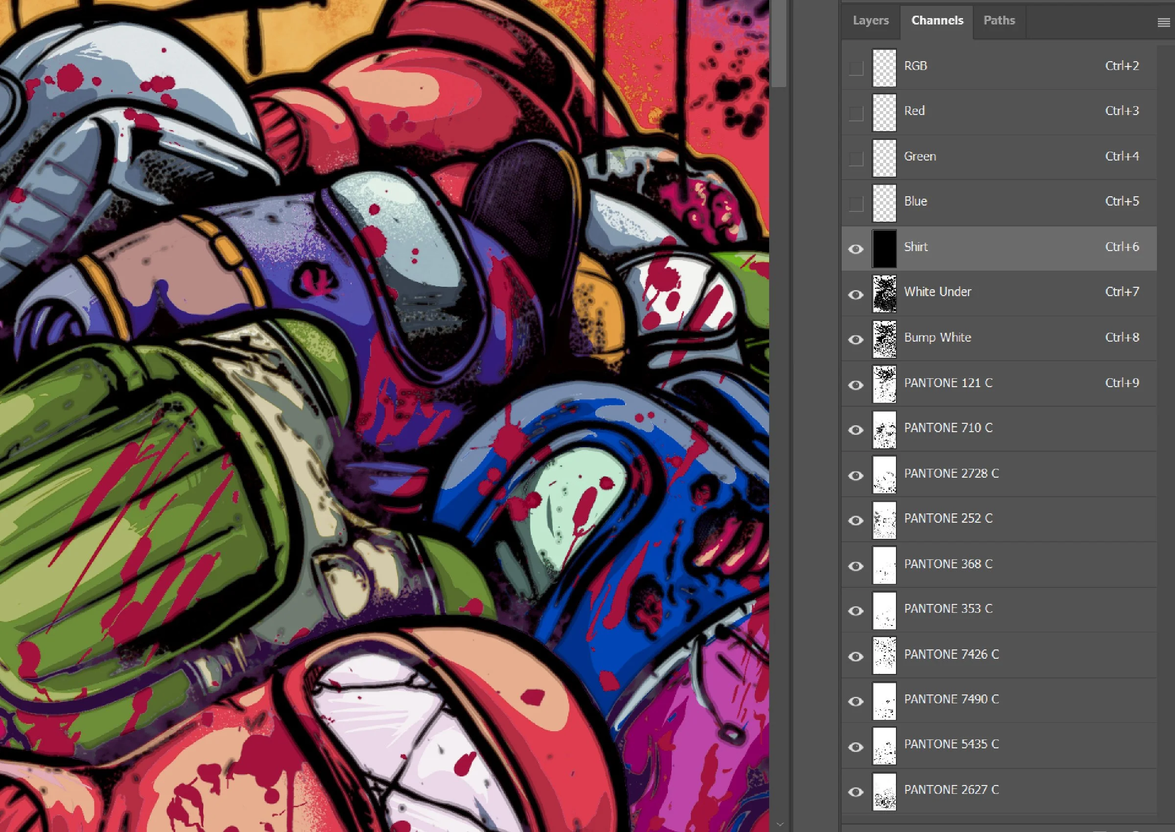The width and height of the screenshot is (1175, 832).
Task: Click the PANTONE 2728 C thumbnail
Action: pyautogui.click(x=884, y=475)
